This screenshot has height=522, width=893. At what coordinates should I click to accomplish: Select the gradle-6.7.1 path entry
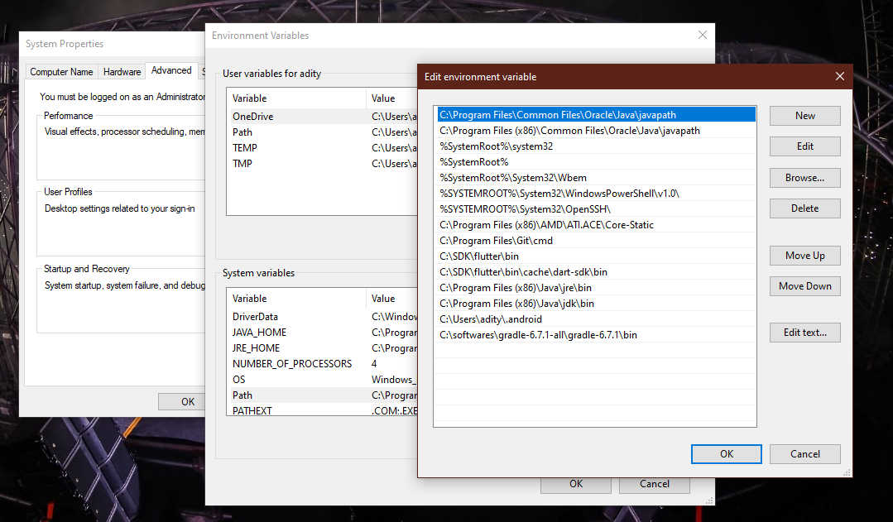click(538, 334)
